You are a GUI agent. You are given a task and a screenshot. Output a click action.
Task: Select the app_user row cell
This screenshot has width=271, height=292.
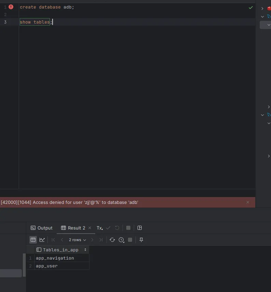tap(47, 266)
